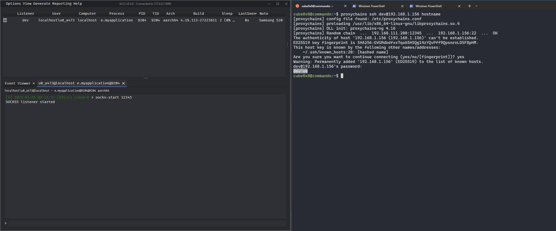
Task: Open the View menu
Action: (27, 4)
